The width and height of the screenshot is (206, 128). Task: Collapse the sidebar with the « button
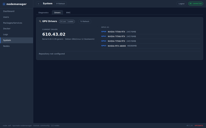38,4
